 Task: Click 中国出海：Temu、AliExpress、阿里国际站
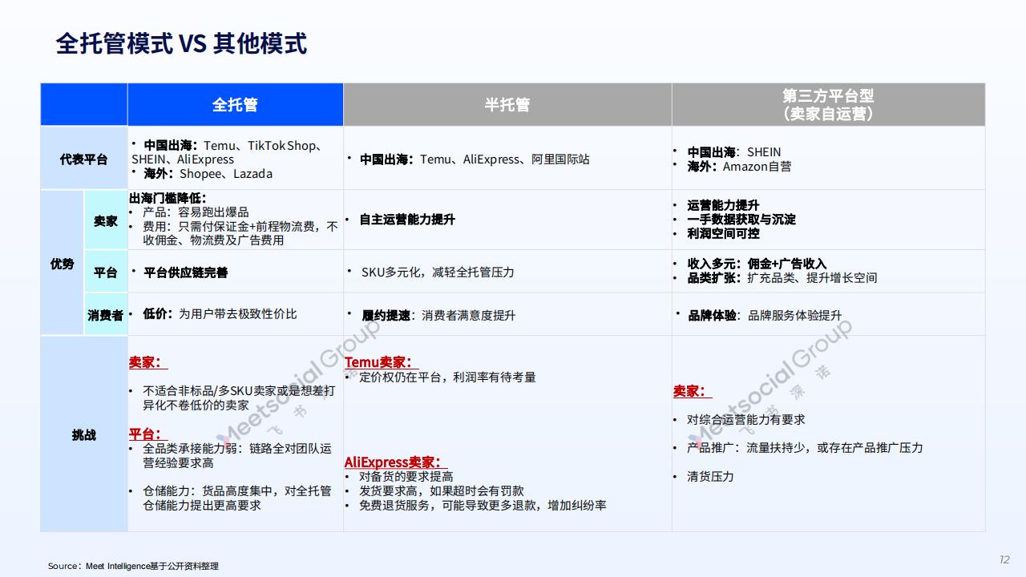tap(474, 159)
